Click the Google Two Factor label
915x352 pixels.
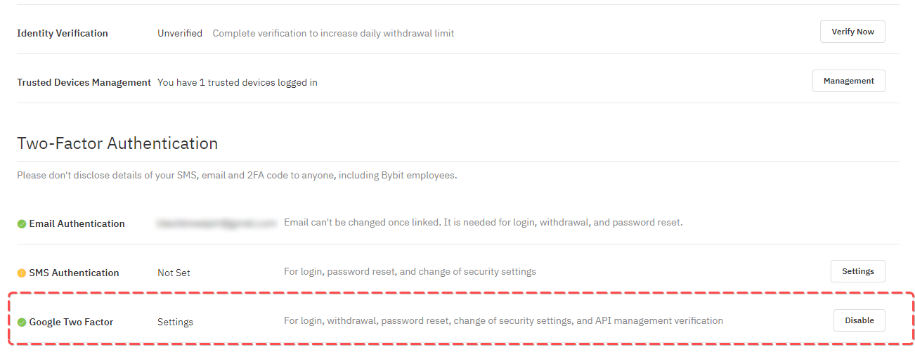click(71, 322)
